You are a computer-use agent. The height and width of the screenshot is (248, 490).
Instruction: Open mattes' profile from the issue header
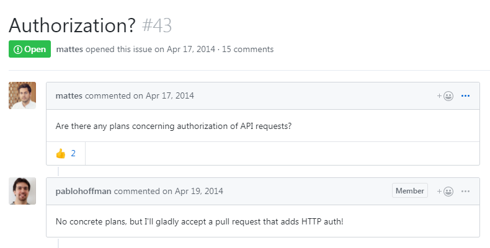(x=69, y=49)
